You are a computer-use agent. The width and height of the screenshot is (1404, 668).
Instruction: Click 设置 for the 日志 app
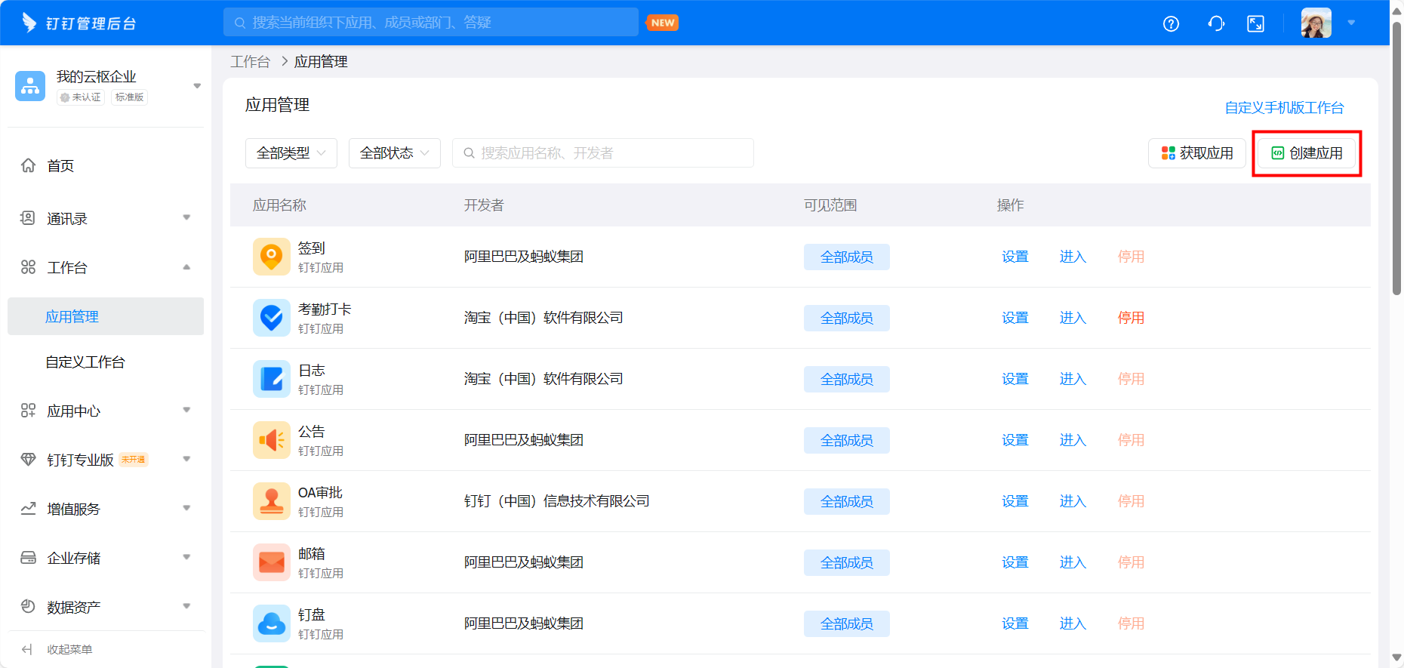(1015, 379)
